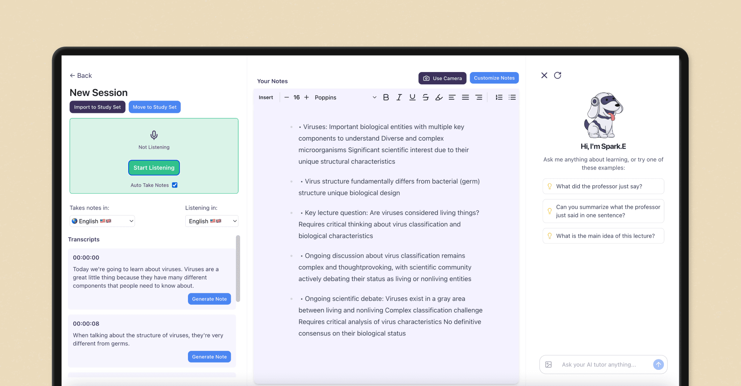This screenshot has width=741, height=386.
Task: Open the Listening in language dropdown
Action: pyautogui.click(x=211, y=221)
